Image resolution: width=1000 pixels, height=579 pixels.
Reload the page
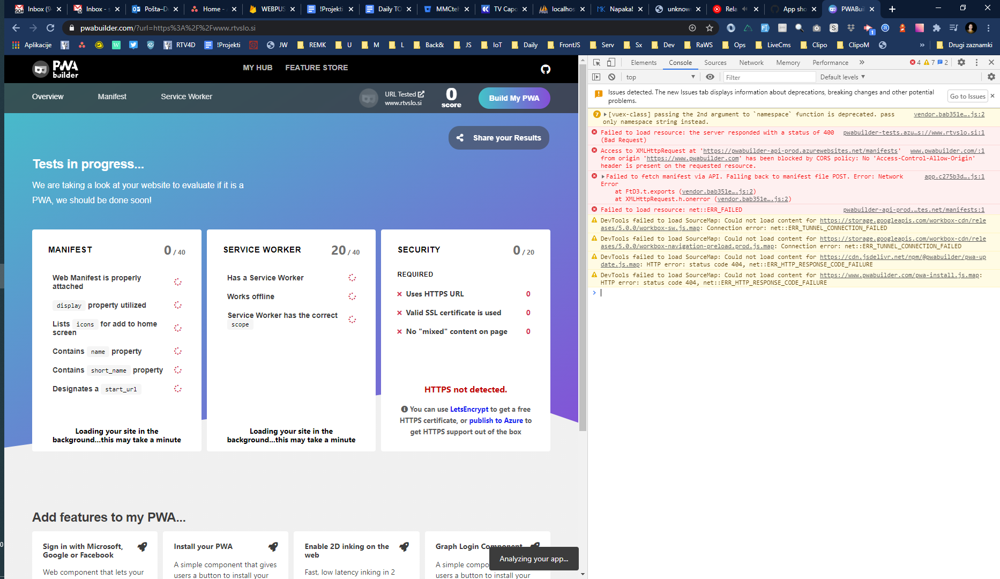coord(50,28)
